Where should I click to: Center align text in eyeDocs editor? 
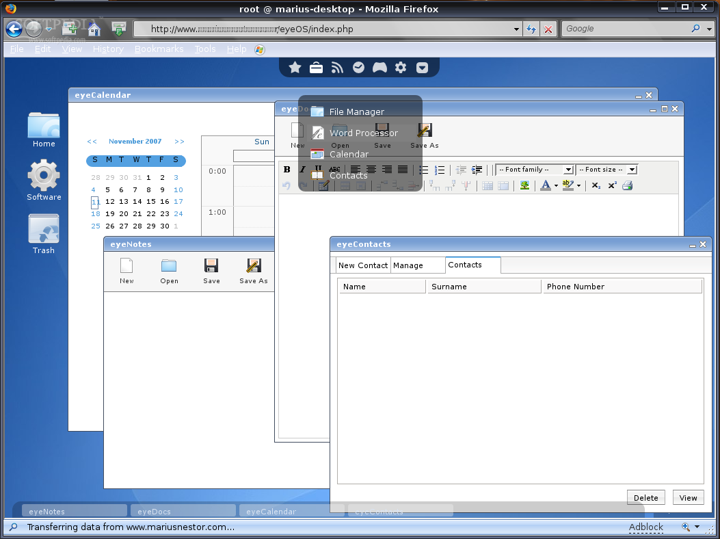pyautogui.click(x=371, y=170)
